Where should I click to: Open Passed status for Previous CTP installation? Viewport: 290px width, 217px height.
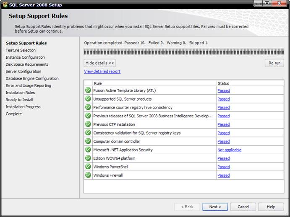point(224,124)
